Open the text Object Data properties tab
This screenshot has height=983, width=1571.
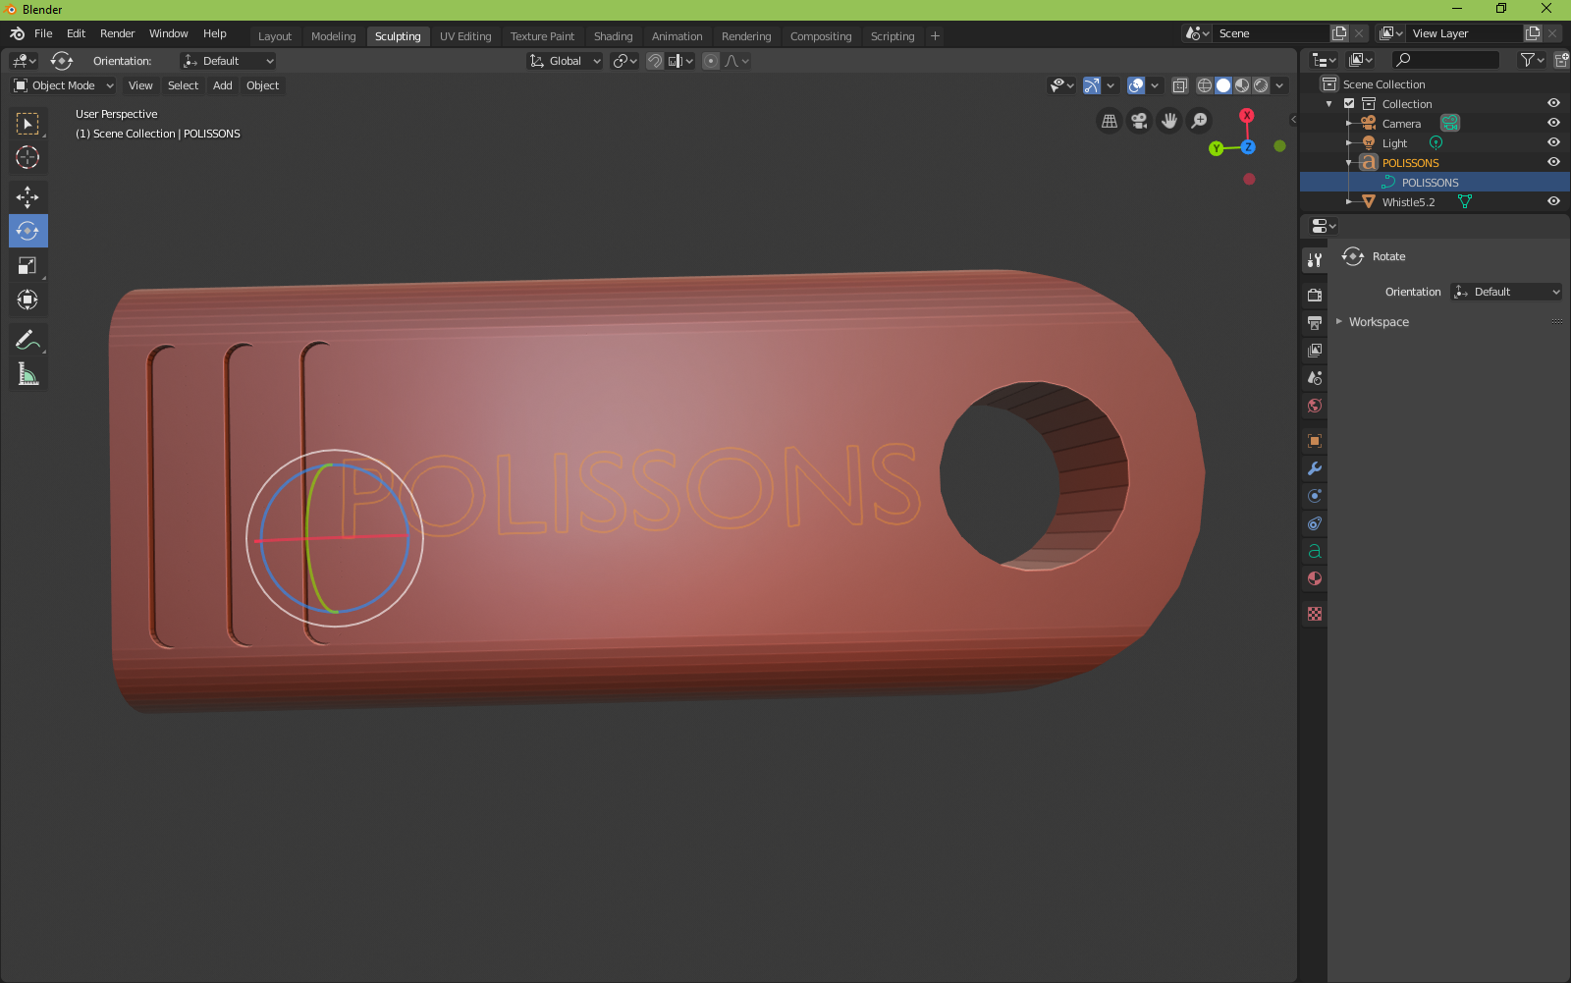pyautogui.click(x=1315, y=551)
